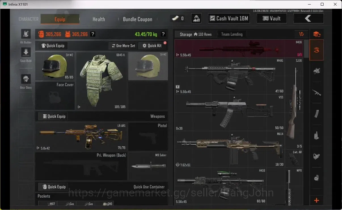Click the Save Build icon
Image resolution: width=342 pixels, height=210 pixels.
click(x=26, y=52)
